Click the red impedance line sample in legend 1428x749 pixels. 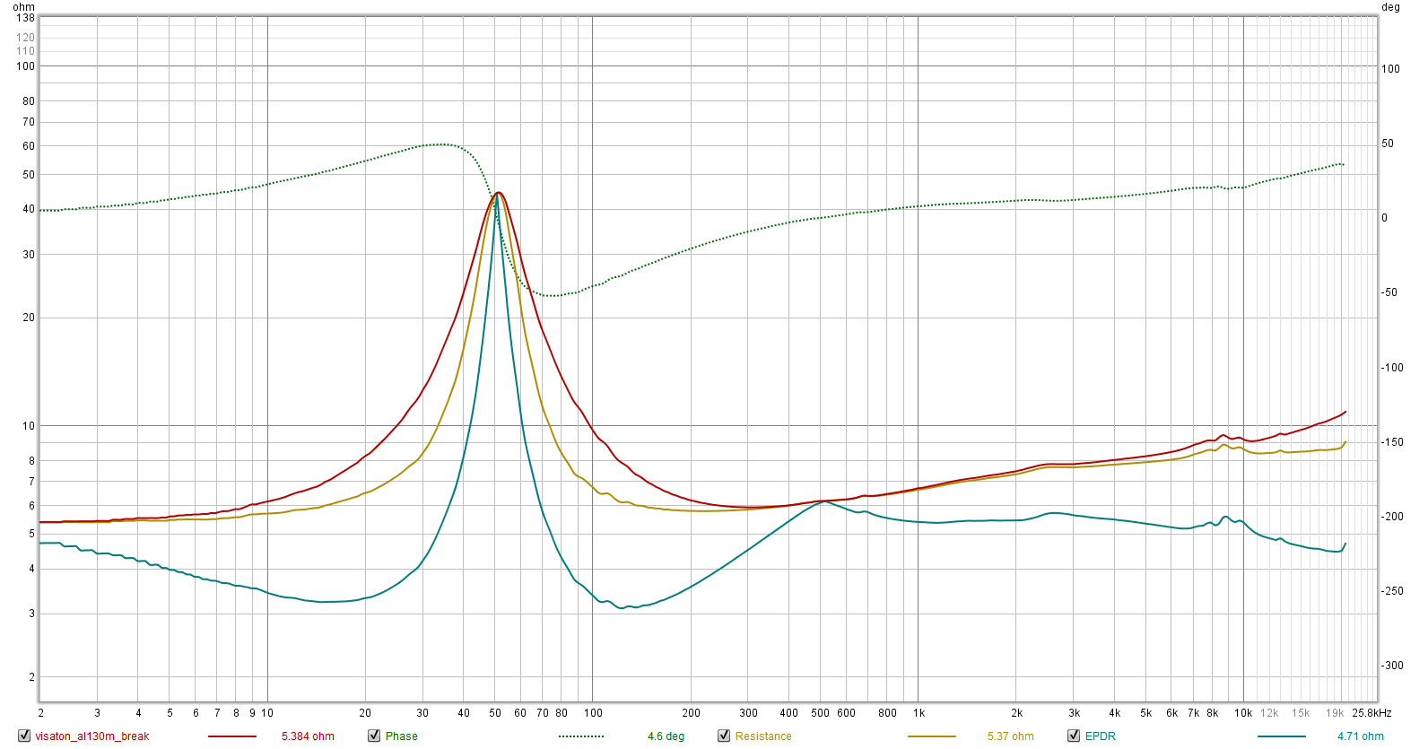tap(232, 736)
